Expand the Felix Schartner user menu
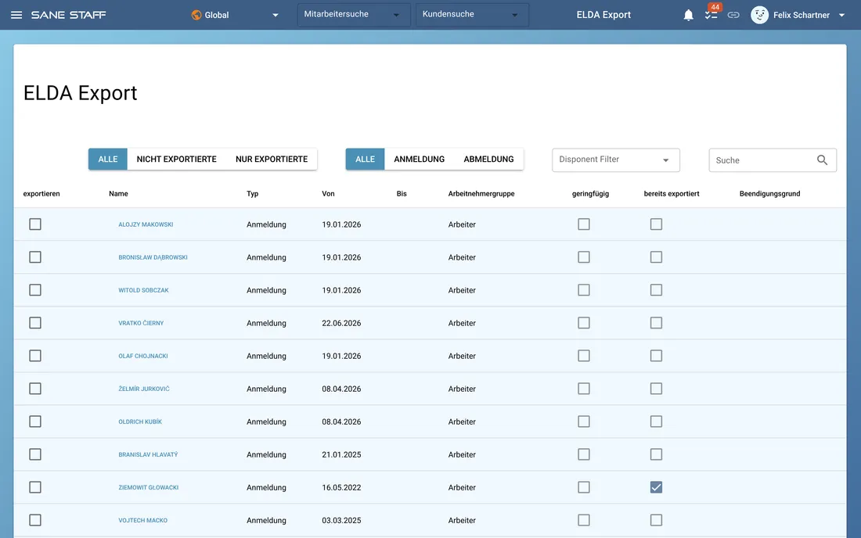 841,16
